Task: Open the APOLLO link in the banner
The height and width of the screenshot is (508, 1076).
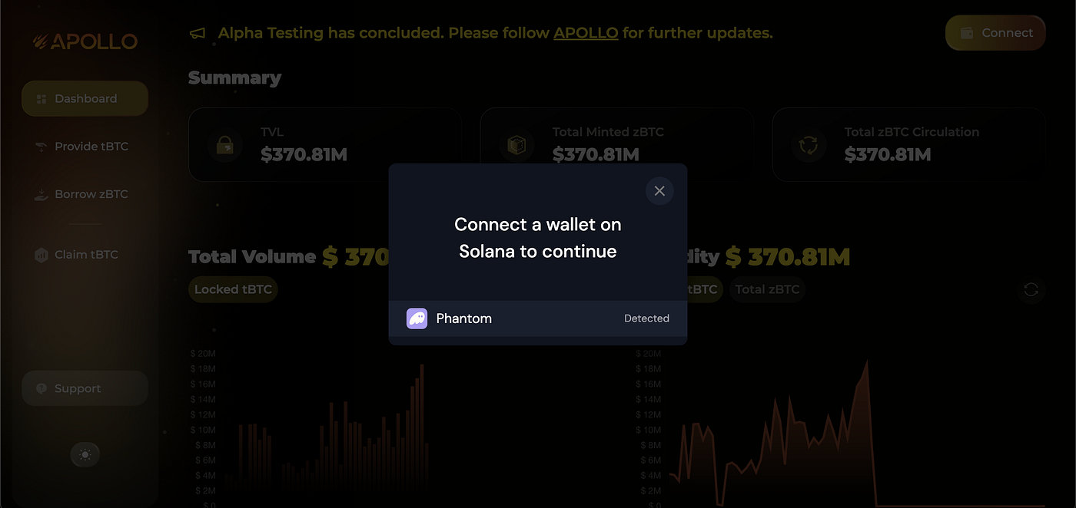Action: (586, 33)
